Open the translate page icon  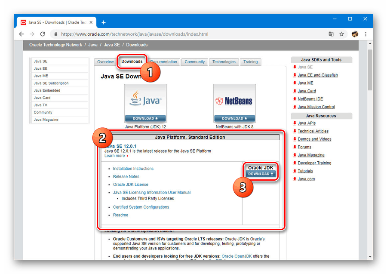click(x=331, y=34)
